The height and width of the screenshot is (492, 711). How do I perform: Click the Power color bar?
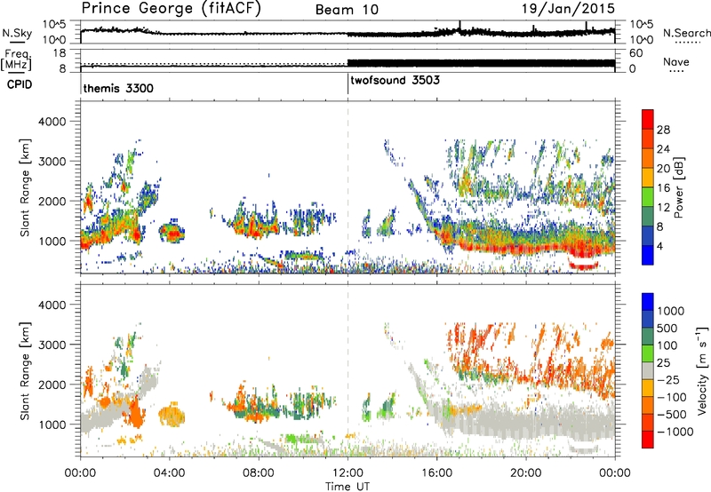[648, 186]
